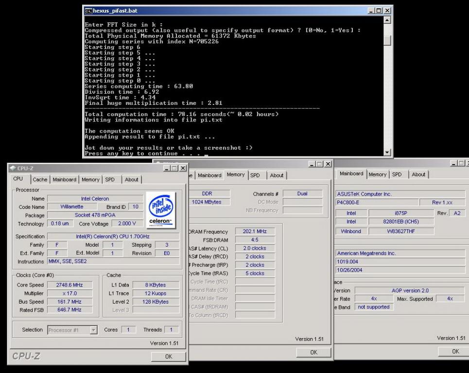Click the Core Voltage value 2.000 V
Image resolution: width=469 pixels, height=373 pixels.
pyautogui.click(x=127, y=223)
